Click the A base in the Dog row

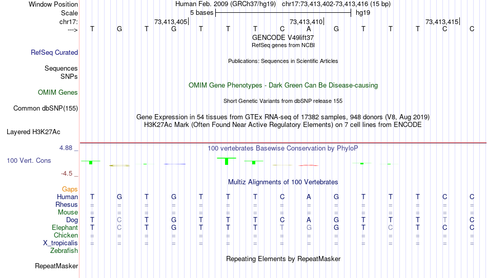coord(309,220)
